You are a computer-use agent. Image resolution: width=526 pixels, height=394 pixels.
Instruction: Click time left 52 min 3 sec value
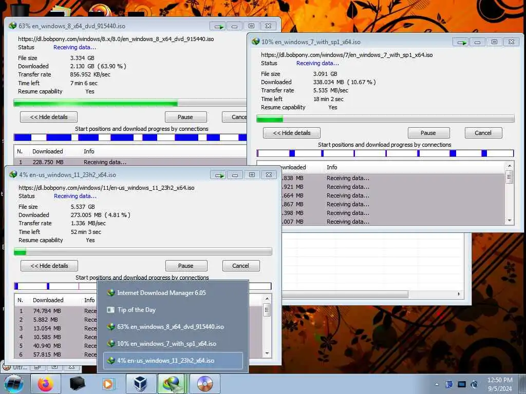click(x=86, y=232)
